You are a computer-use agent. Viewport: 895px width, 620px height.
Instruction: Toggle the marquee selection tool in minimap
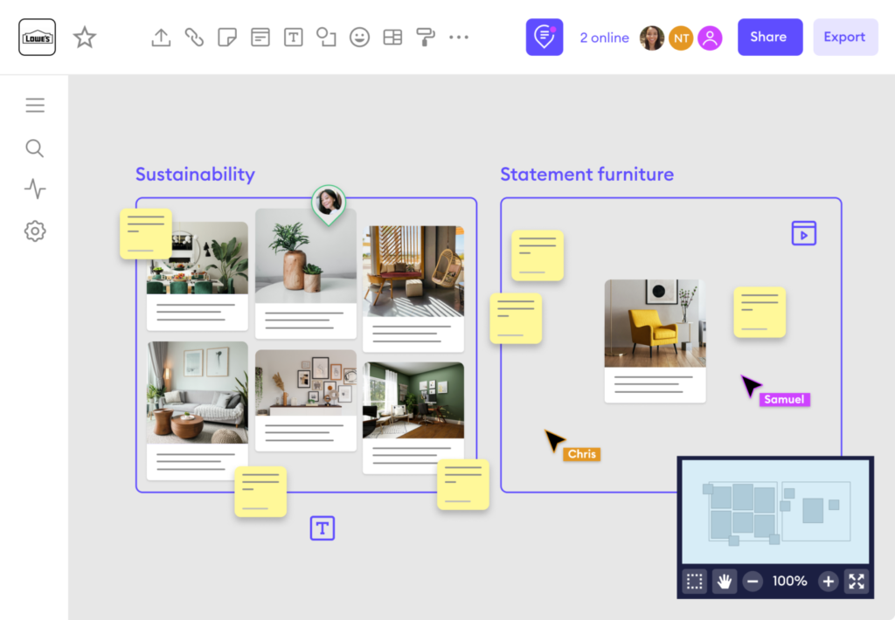[x=695, y=582]
